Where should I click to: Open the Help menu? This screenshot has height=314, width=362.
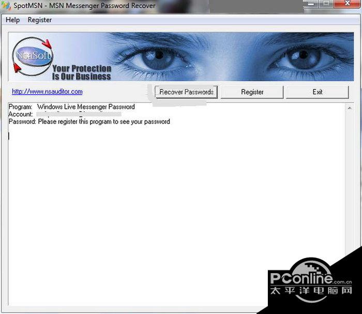[13, 20]
